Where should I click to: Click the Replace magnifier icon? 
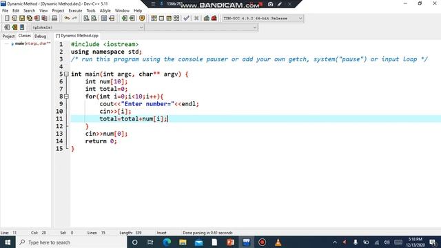94,19
